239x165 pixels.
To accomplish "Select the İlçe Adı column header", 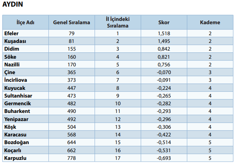I will point(25,22).
